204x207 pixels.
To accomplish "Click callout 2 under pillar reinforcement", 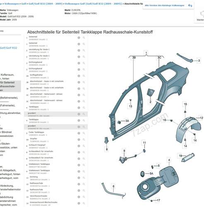I will coord(150,102).
